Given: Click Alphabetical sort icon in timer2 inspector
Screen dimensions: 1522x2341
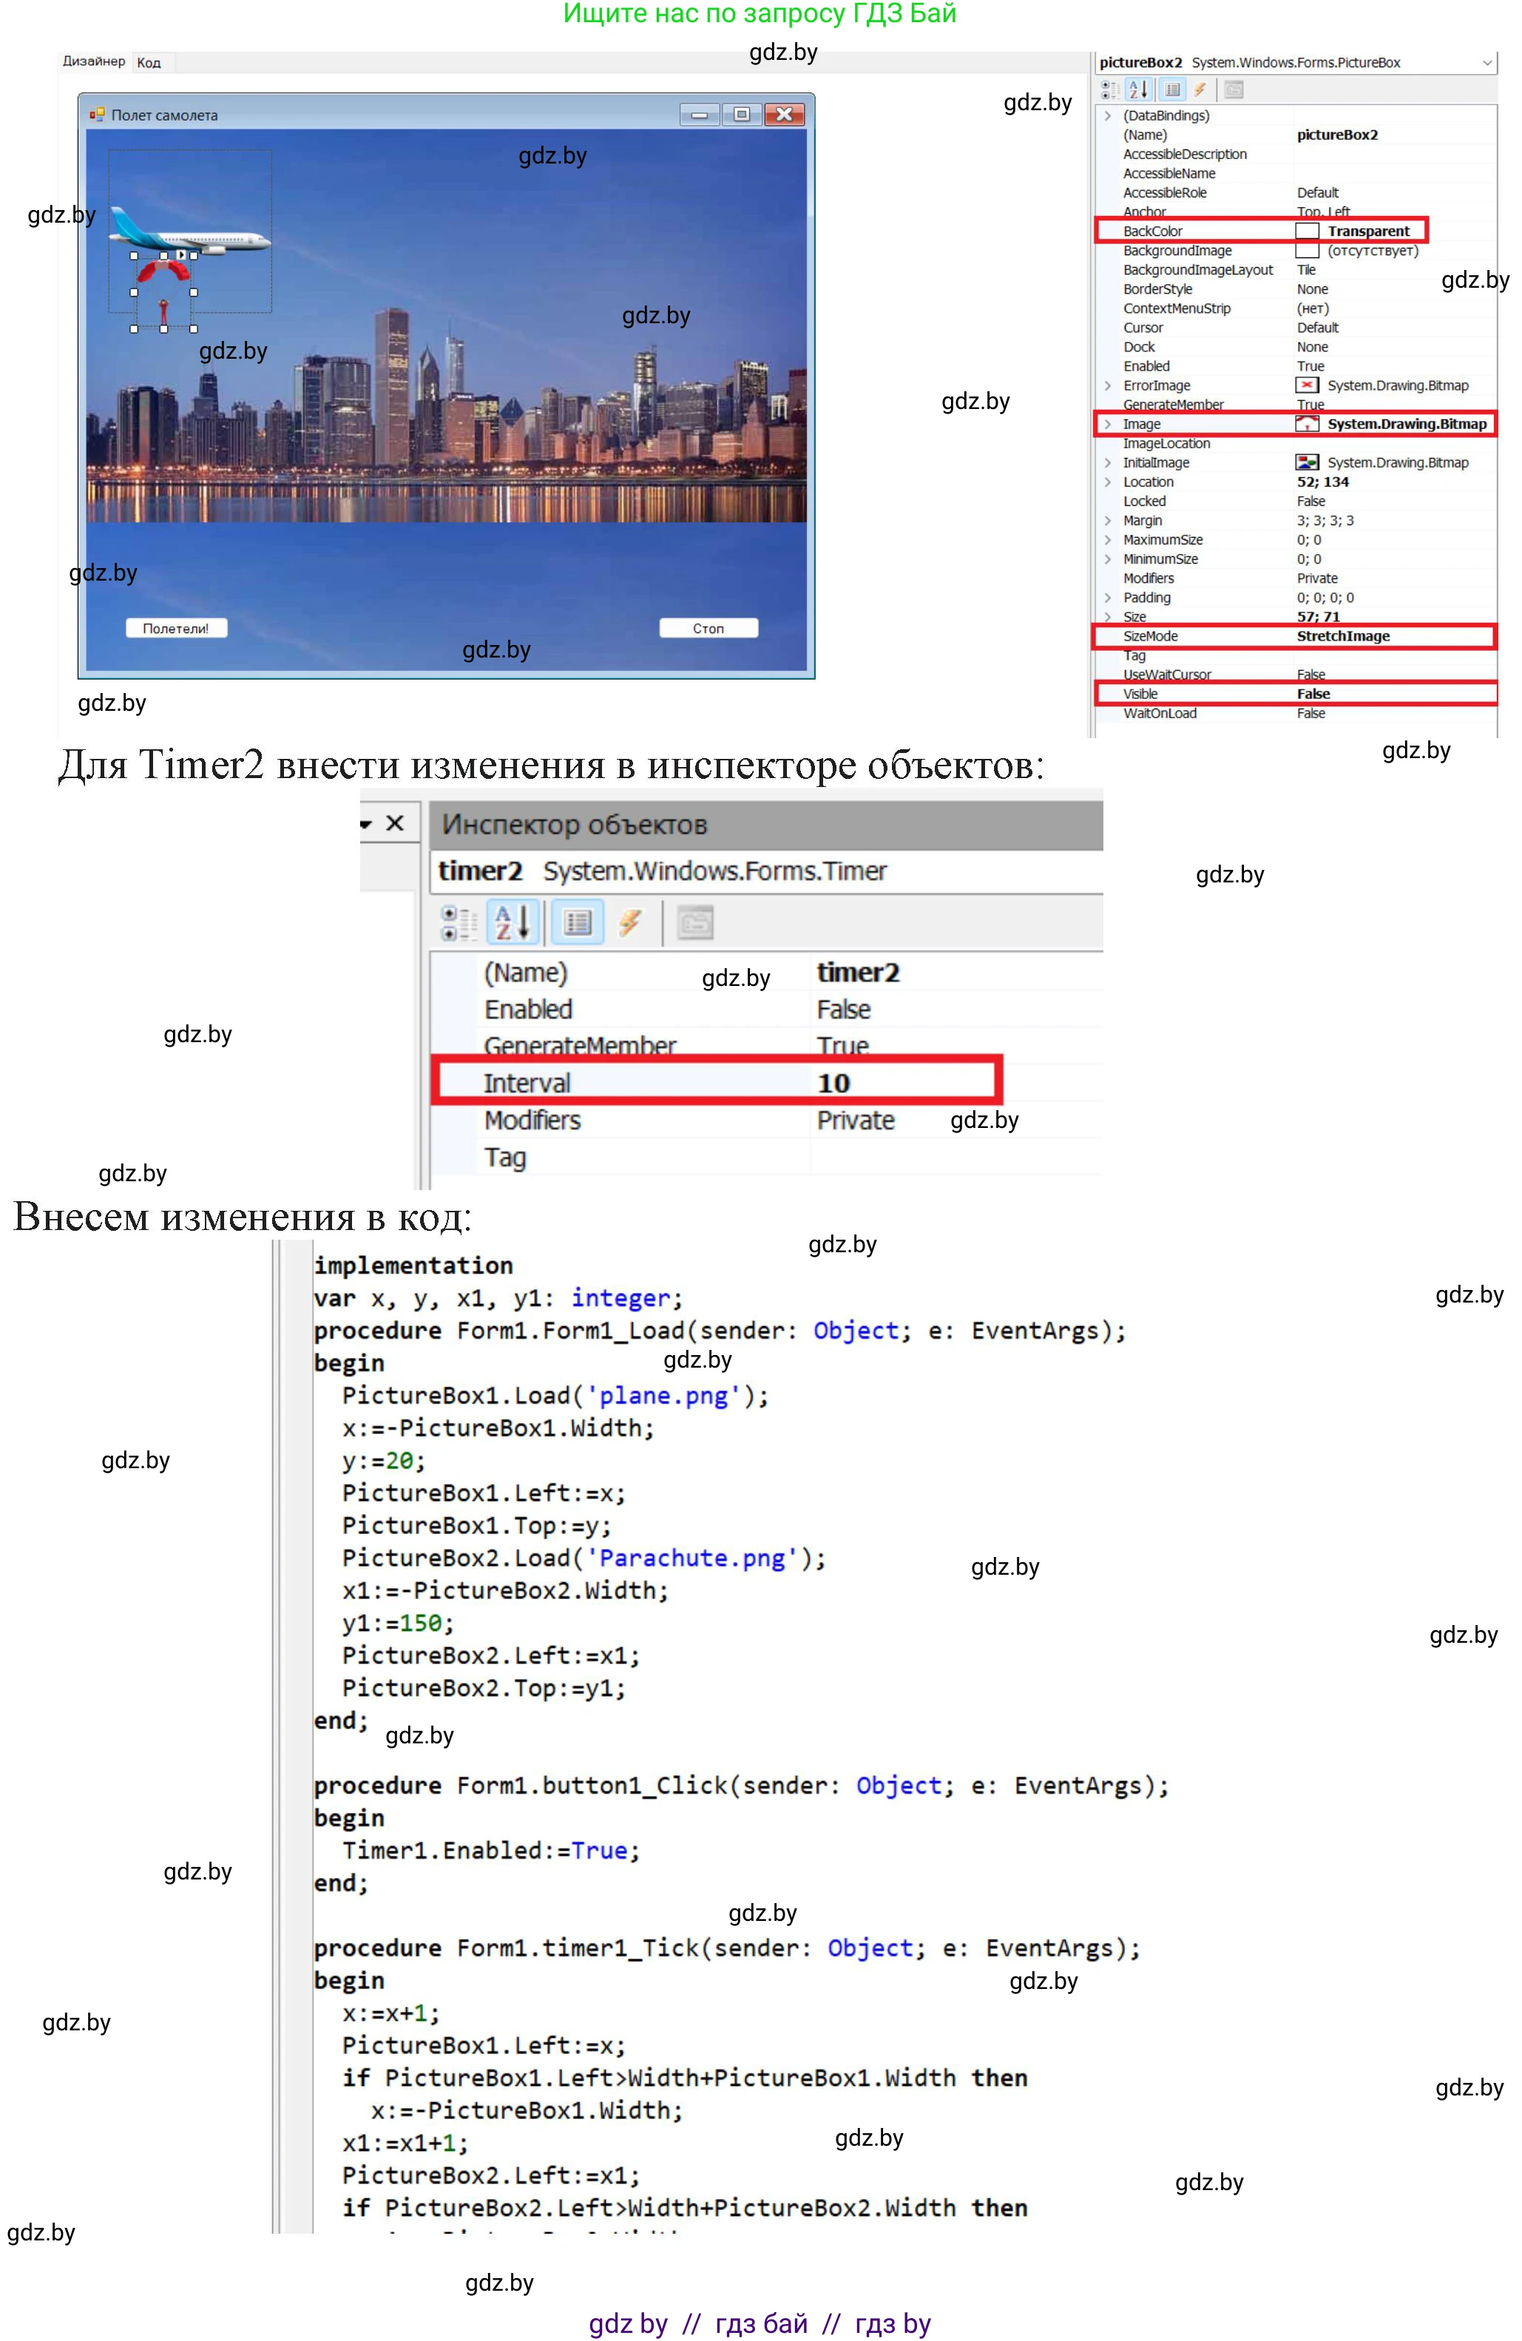Looking at the screenshot, I should [x=513, y=922].
